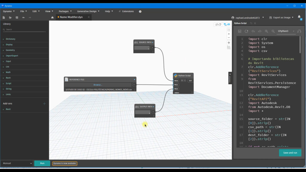Click the Undo arrow in main toolbar

(x=23, y=18)
